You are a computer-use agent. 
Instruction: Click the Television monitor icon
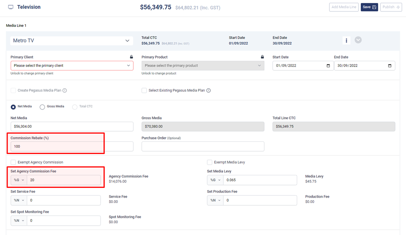11,7
